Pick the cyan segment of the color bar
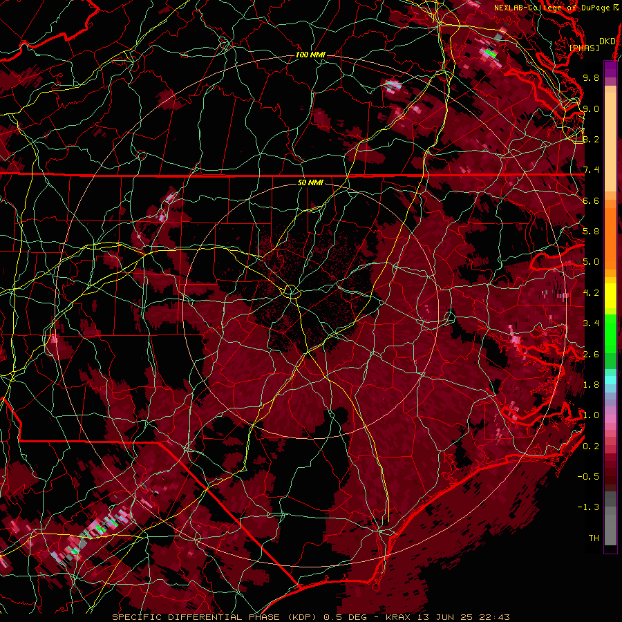622x622 pixels. tap(610, 380)
